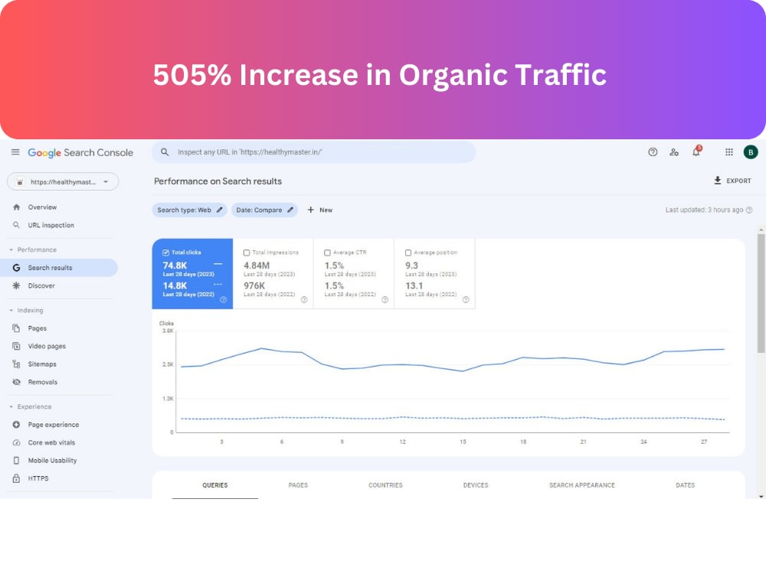Image resolution: width=766 pixels, height=574 pixels.
Task: Click the Overview home icon
Action: click(17, 207)
